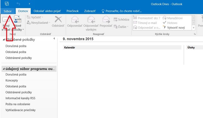Click the Odstrániť delete X icon
The height and width of the screenshot is (118, 203).
pos(58,19)
